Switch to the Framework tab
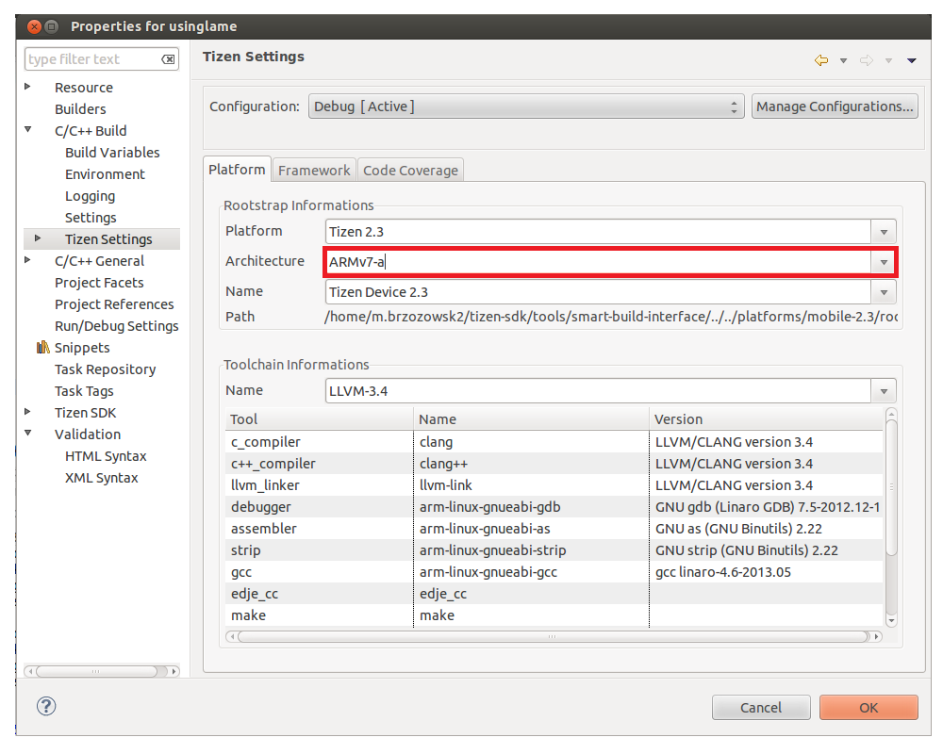Image resolution: width=943 pixels, height=754 pixels. point(314,170)
